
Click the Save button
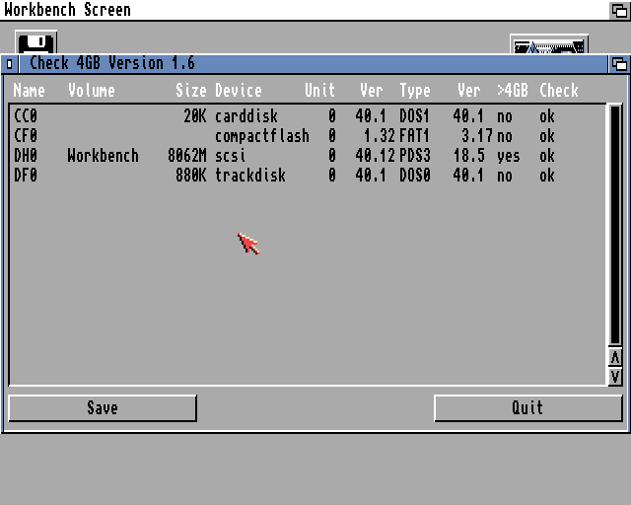(103, 408)
